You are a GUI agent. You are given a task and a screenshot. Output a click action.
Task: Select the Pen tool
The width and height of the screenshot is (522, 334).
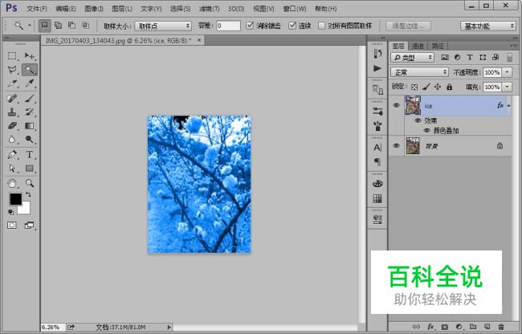(x=12, y=155)
